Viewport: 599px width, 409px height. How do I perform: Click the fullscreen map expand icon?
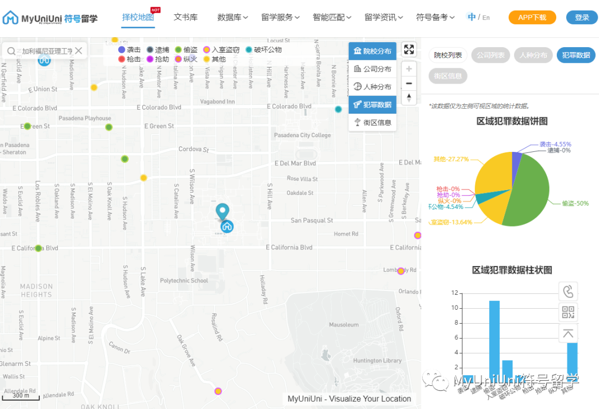(x=409, y=49)
